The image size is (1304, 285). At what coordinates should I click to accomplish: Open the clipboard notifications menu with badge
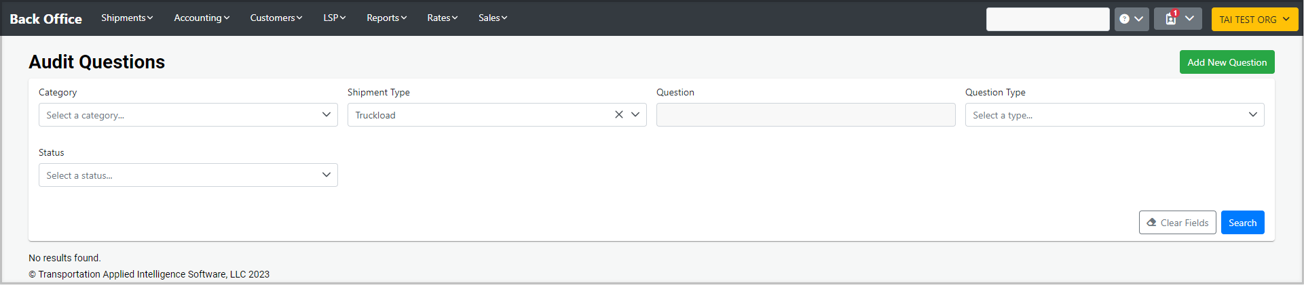point(1177,19)
